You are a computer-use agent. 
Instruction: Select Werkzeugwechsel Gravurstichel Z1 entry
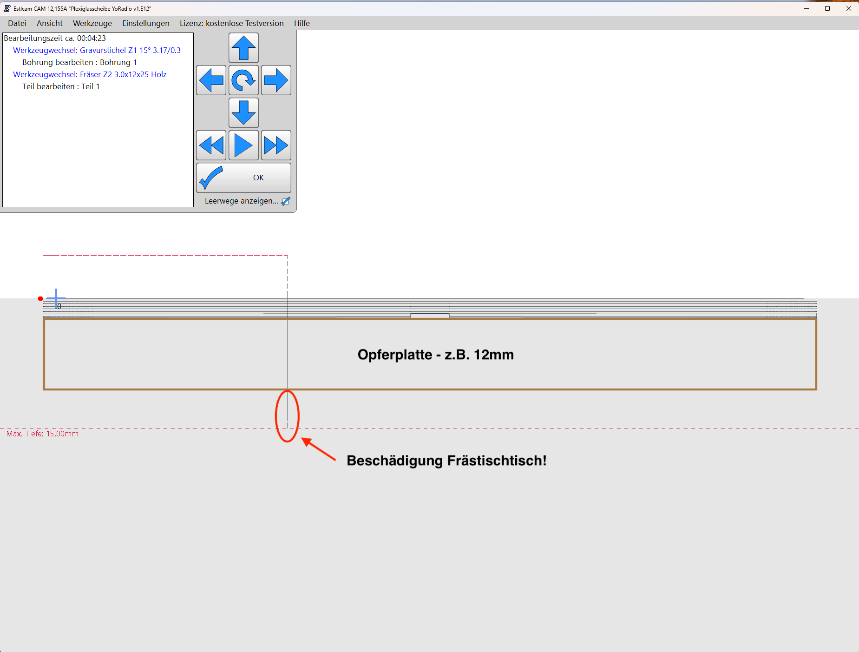click(97, 50)
